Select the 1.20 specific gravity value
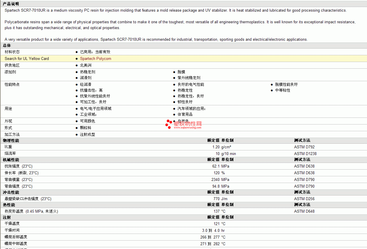The width and height of the screenshot is (367, 249). [216, 147]
